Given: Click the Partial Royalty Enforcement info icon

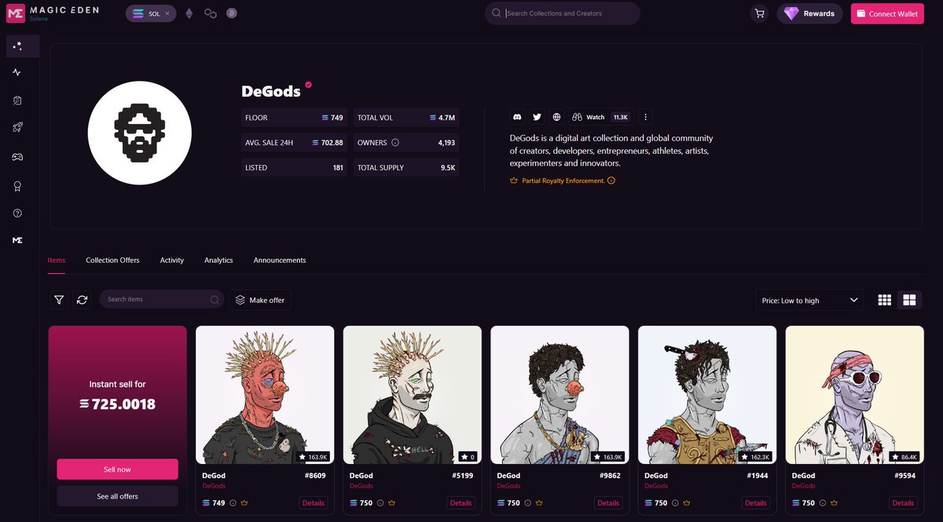Looking at the screenshot, I should [x=611, y=181].
